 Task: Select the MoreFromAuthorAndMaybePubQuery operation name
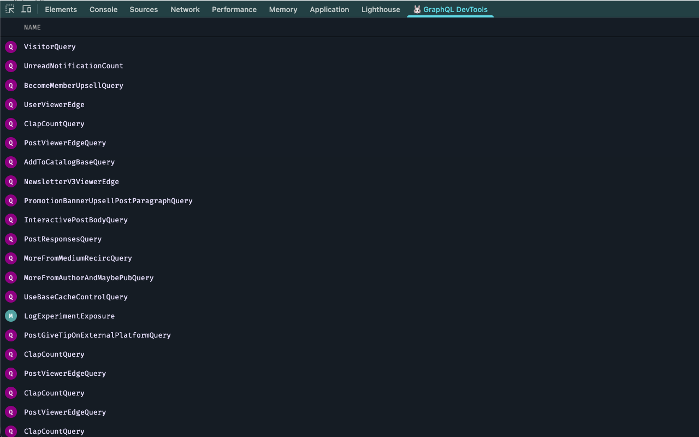[x=89, y=277]
